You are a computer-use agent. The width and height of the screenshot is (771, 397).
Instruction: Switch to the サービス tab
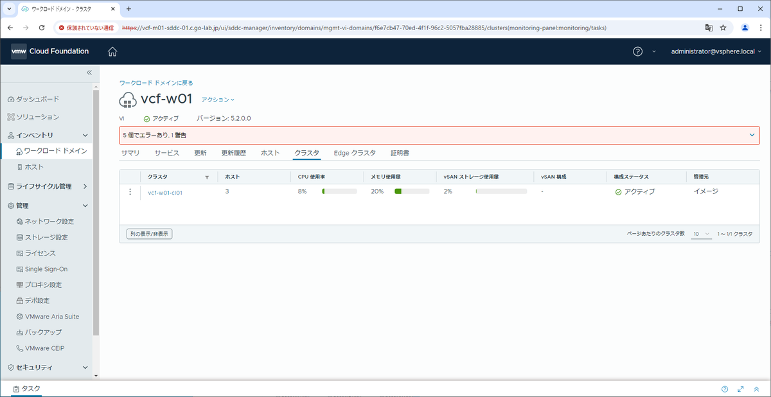167,153
